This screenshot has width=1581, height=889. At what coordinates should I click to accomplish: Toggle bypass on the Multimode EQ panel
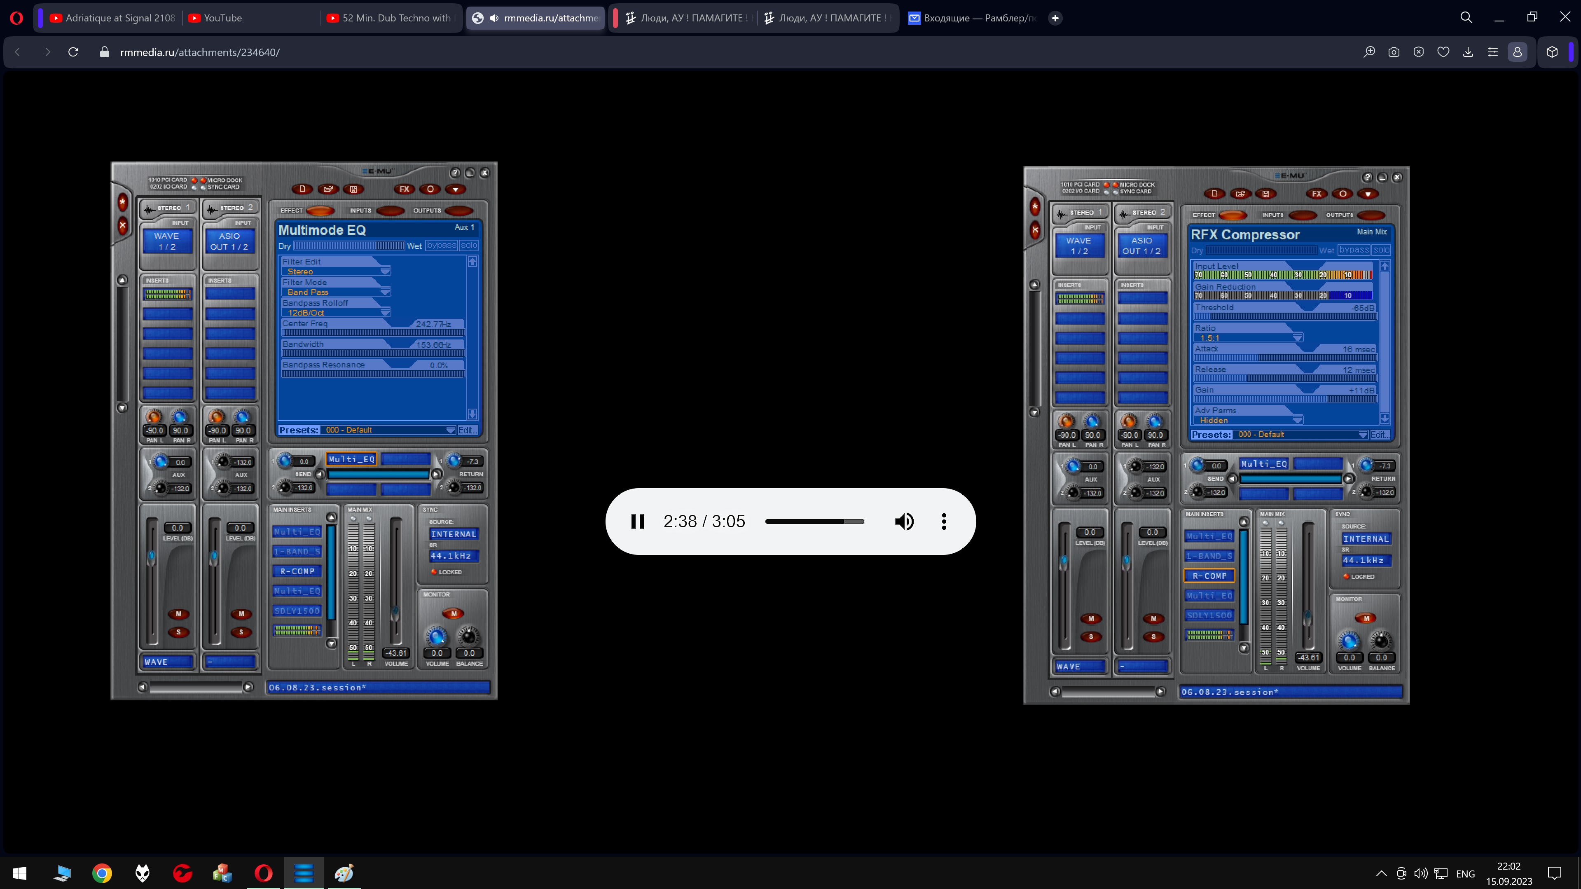coord(441,245)
